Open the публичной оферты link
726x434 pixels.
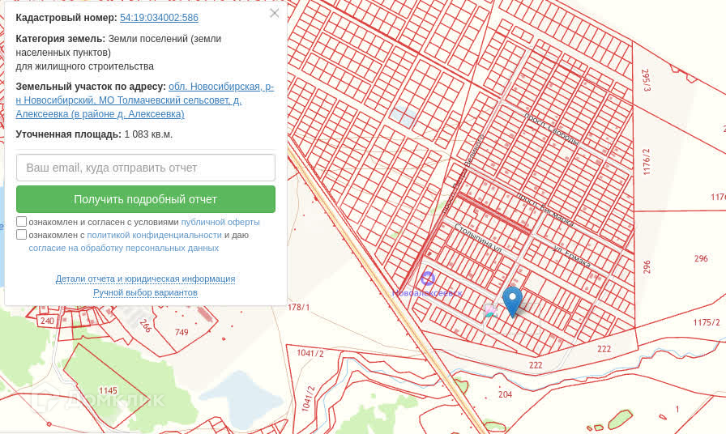point(220,222)
